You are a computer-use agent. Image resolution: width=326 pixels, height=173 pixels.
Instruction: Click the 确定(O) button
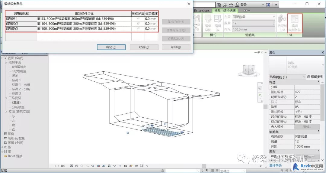click(x=111, y=47)
